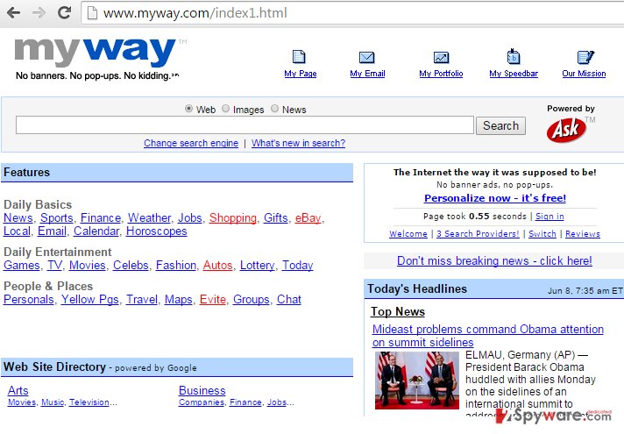Open the News link under Daily Basics
624x434 pixels.
click(18, 218)
